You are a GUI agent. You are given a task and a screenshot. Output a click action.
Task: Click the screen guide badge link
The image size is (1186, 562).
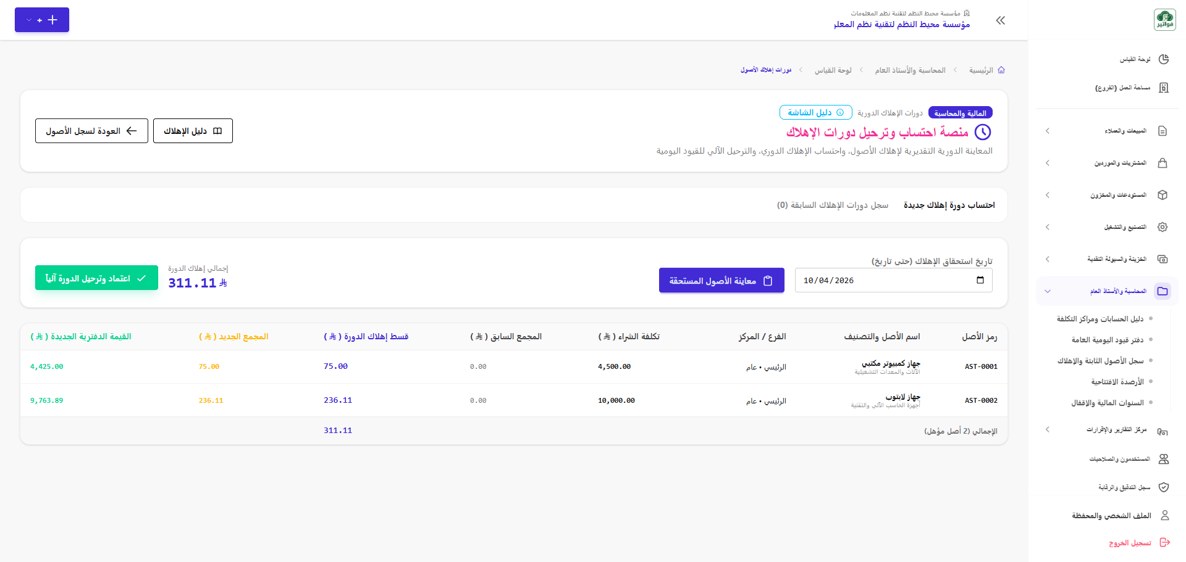coord(815,112)
